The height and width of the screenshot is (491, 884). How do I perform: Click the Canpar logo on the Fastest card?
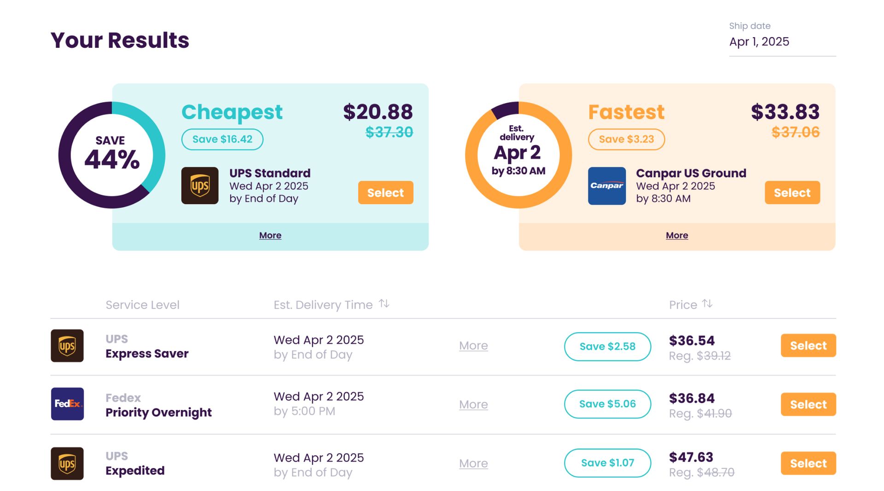click(607, 186)
